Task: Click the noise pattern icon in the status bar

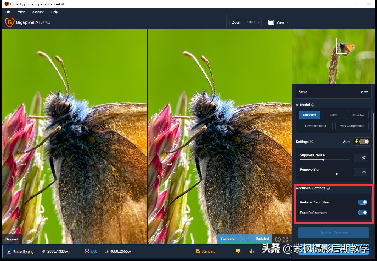Action: (x=238, y=251)
